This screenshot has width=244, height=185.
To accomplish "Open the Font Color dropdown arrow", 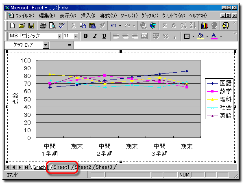I will (x=221, y=37).
